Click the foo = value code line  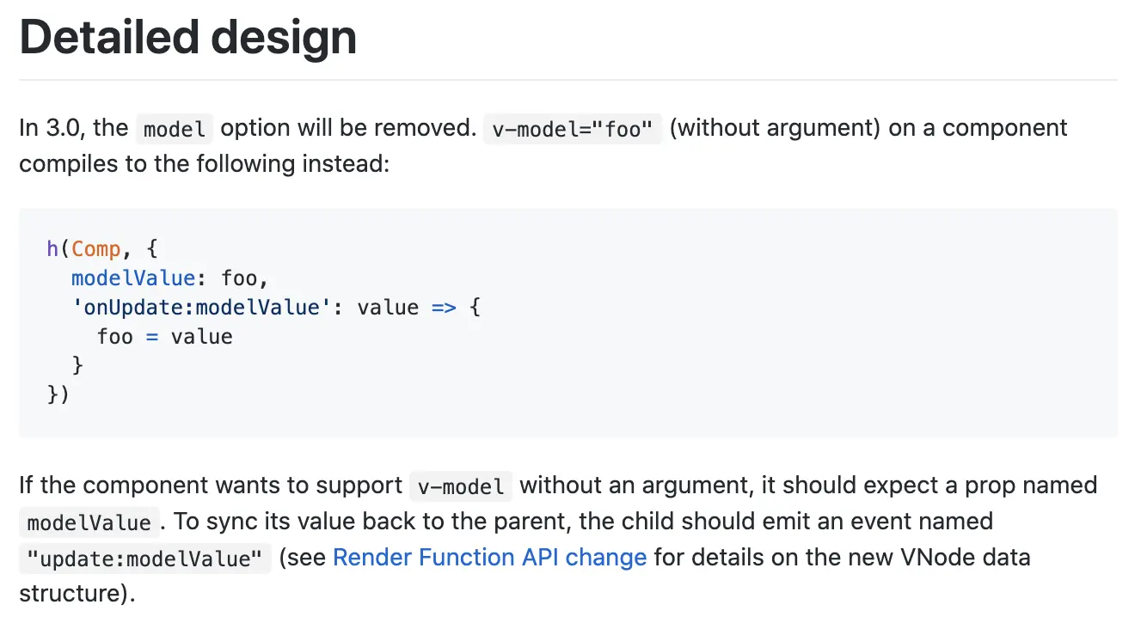[x=164, y=337]
